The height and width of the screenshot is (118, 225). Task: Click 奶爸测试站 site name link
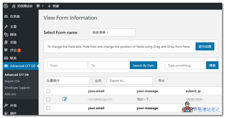(25, 6)
